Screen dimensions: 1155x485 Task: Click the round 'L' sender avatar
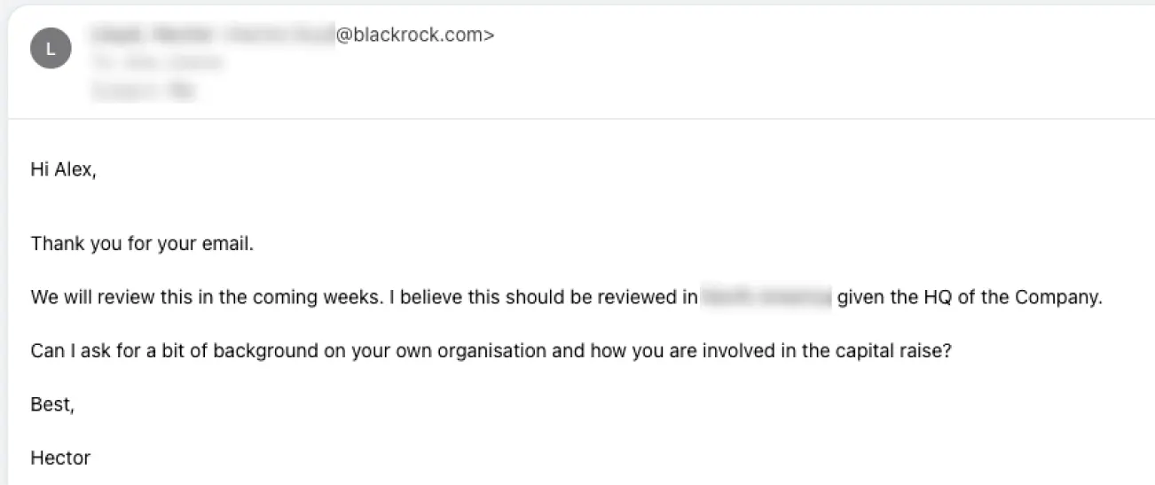pyautogui.click(x=51, y=49)
